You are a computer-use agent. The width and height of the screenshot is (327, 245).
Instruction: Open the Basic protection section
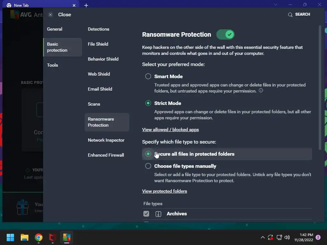(63, 47)
